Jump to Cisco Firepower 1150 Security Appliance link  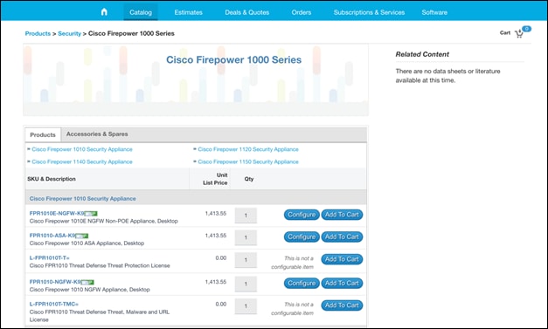(248, 162)
